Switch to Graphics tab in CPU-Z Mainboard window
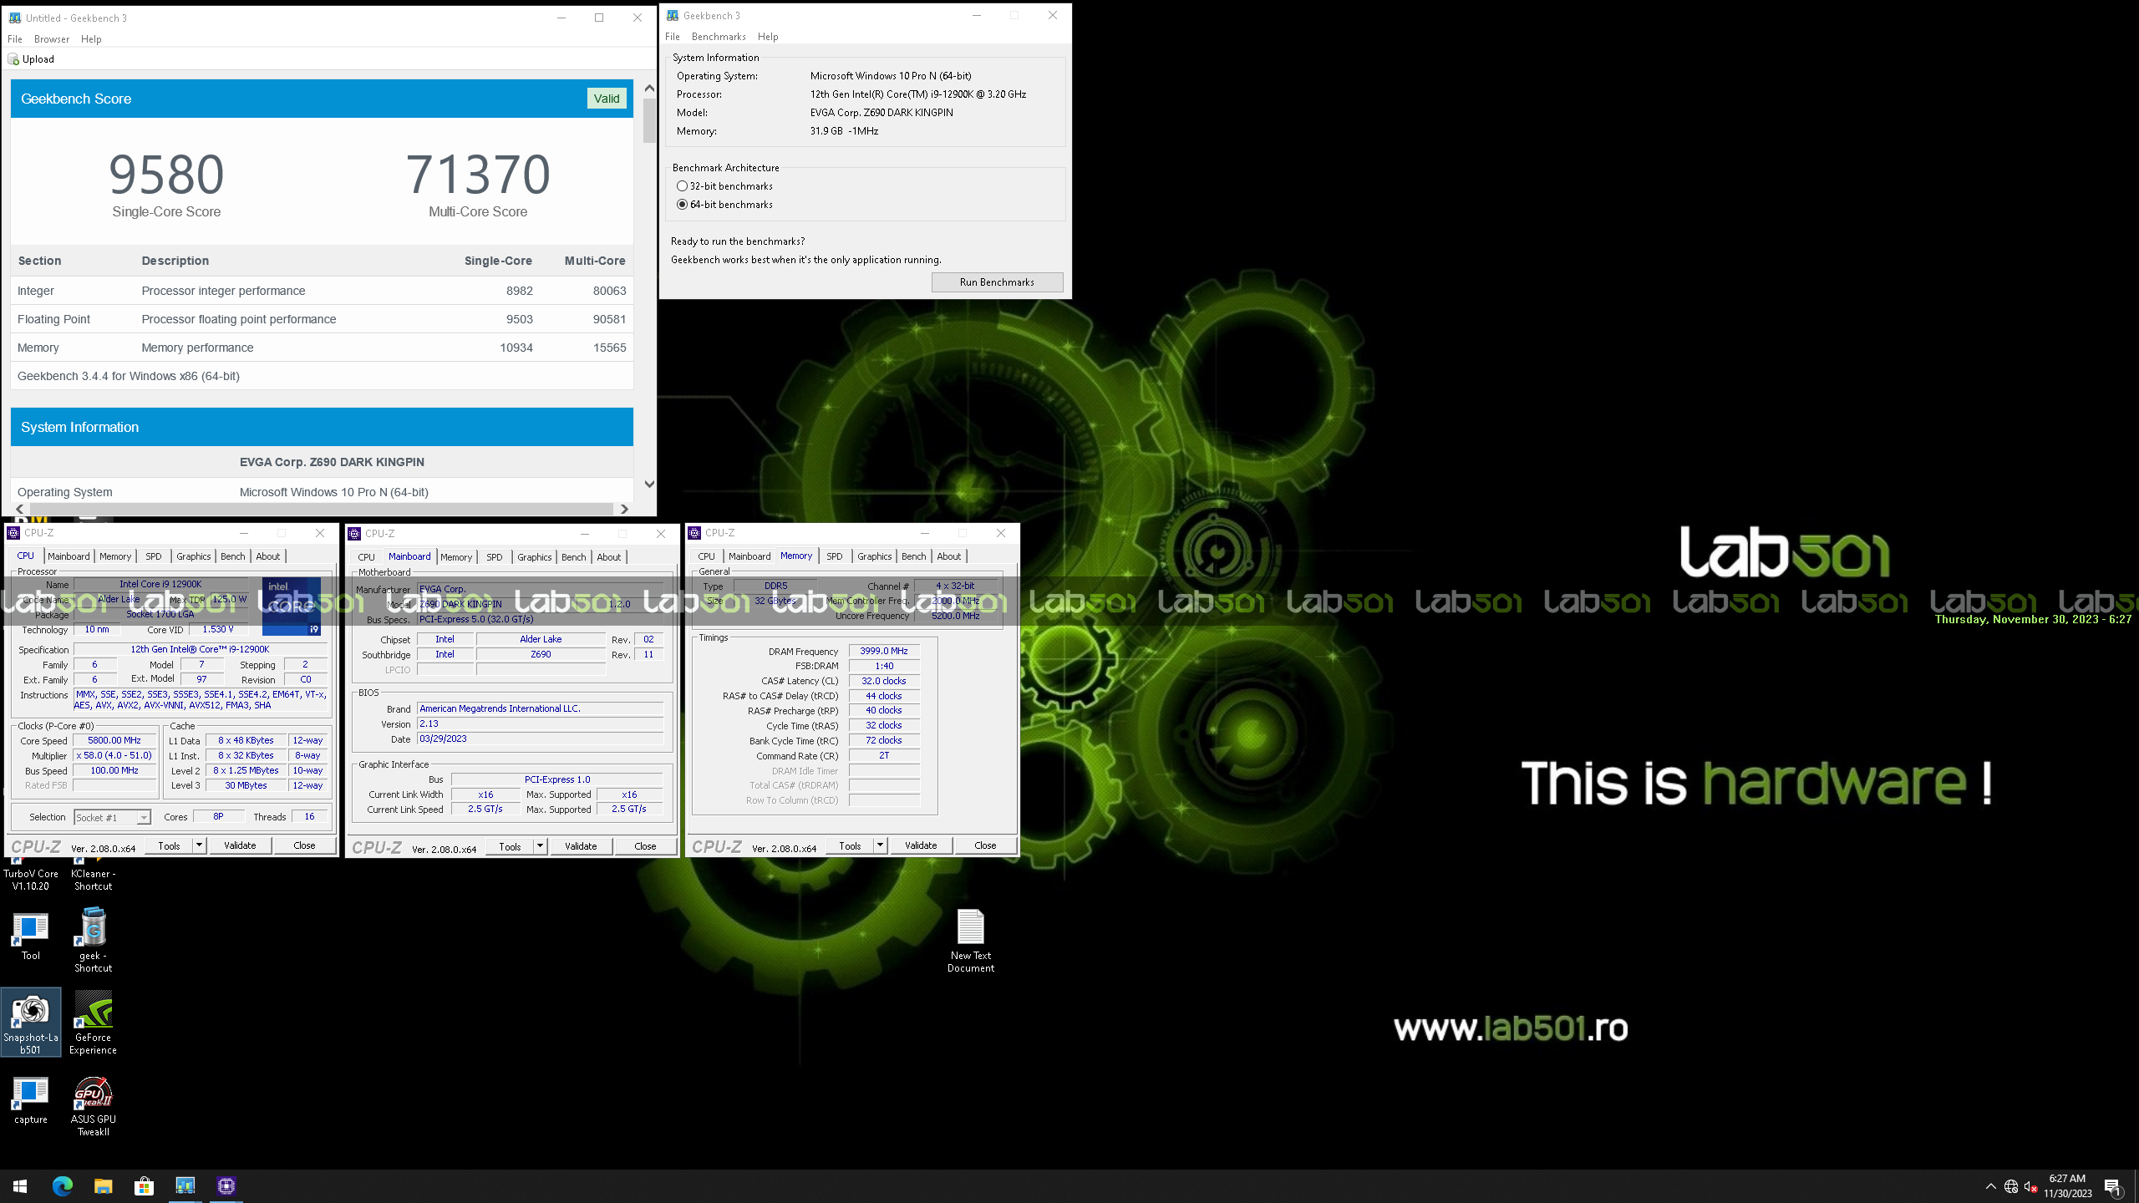This screenshot has width=2139, height=1203. click(x=534, y=557)
